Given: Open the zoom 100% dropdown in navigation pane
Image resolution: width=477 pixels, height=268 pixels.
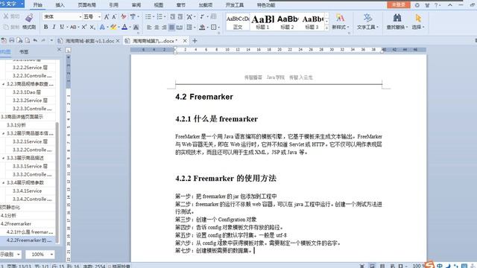Looking at the screenshot, I should tap(51, 255).
